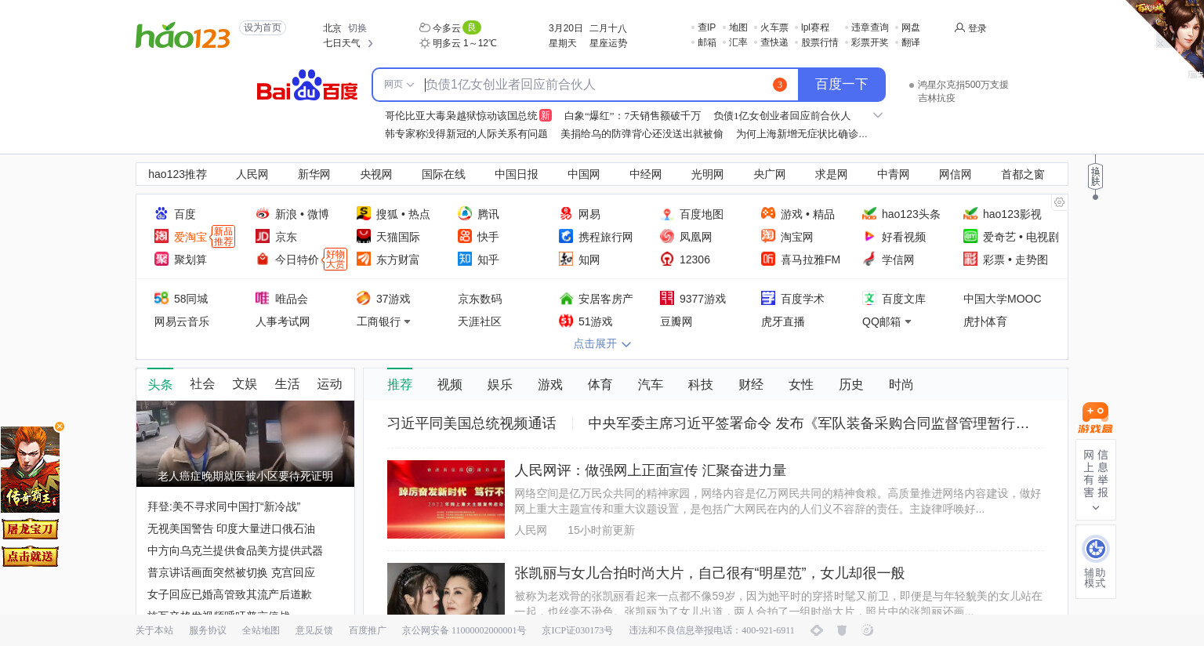This screenshot has height=646, width=1204.
Task: Click the 点击就送 ad button
Action: click(x=30, y=557)
